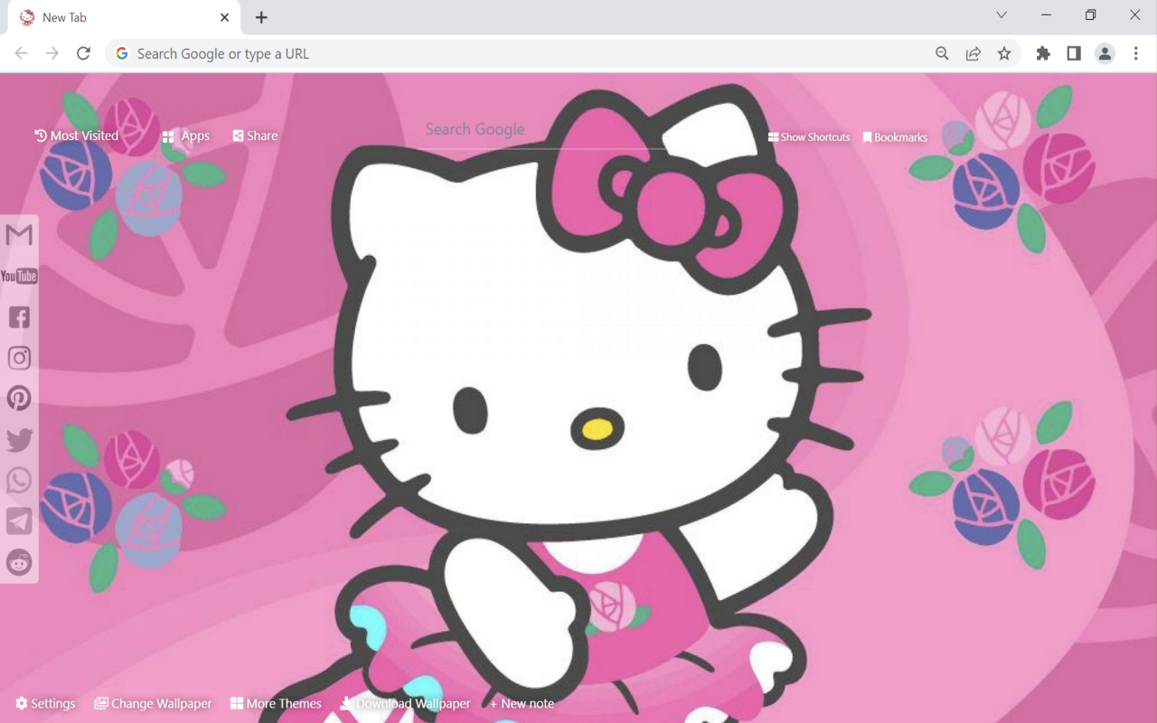Reload the page
Screen dimensions: 1157x723
[x=83, y=53]
